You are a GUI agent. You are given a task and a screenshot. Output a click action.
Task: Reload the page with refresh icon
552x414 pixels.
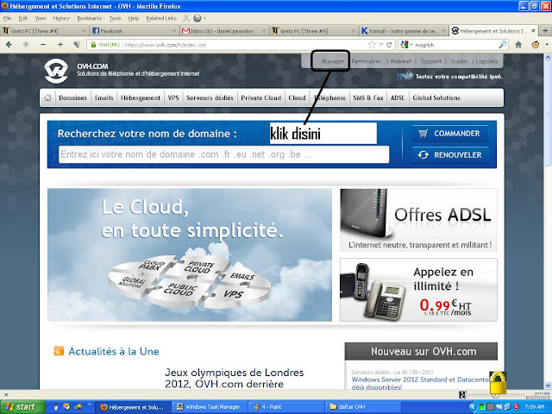(x=389, y=45)
